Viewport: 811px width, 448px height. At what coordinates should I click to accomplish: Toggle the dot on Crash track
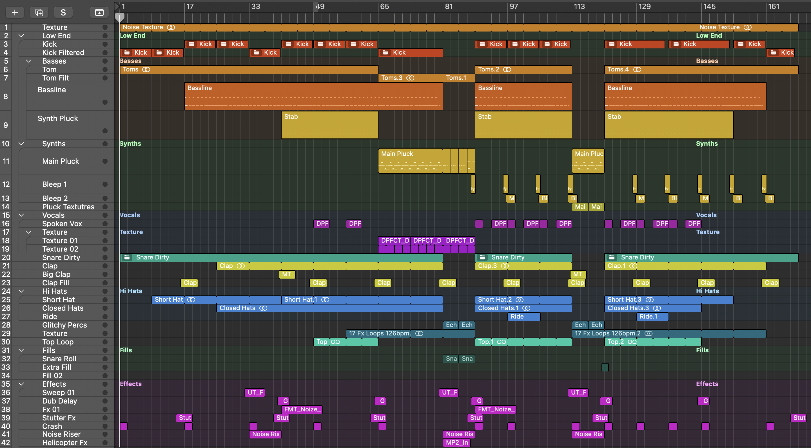(x=105, y=426)
